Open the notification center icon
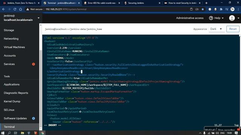 point(236,133)
